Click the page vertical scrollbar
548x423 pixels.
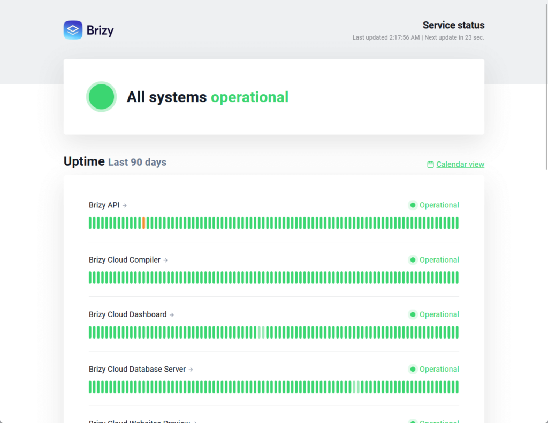tap(546, 86)
